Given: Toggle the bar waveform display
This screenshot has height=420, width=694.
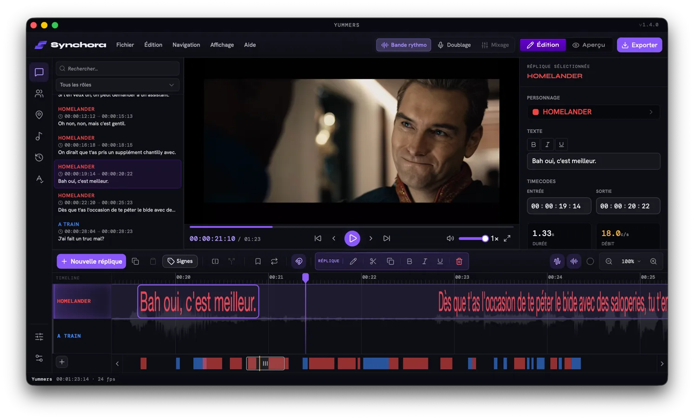Looking at the screenshot, I should pyautogui.click(x=574, y=262).
